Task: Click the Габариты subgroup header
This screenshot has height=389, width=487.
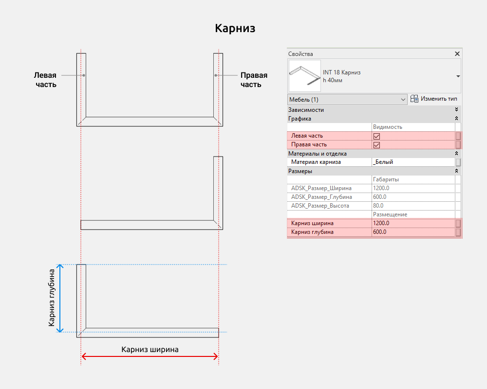Action: point(386,179)
